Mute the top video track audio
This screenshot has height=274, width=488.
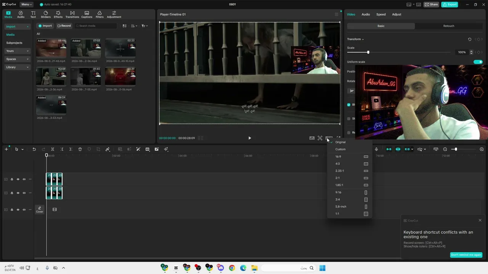(24, 179)
